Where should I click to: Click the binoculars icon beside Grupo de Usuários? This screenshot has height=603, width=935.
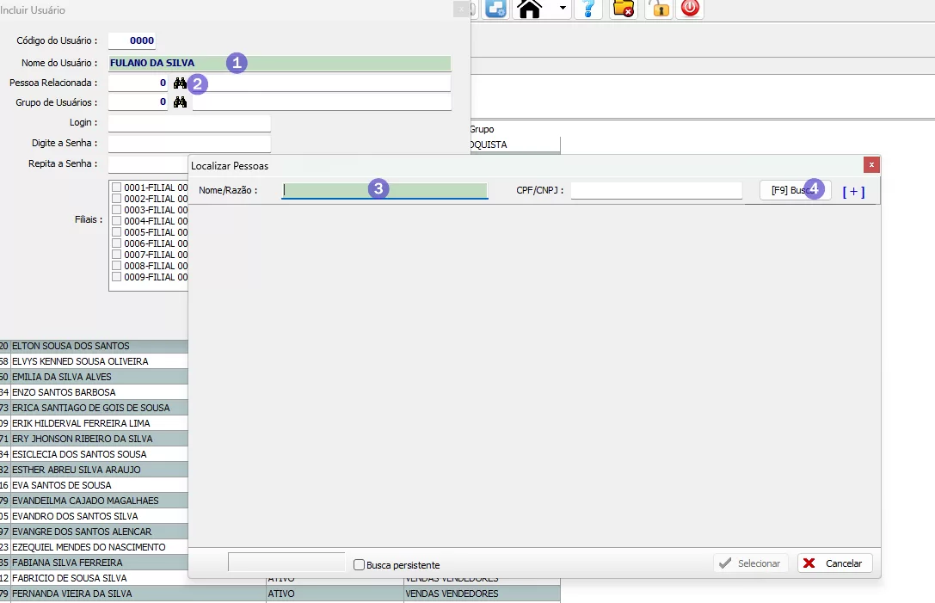(x=180, y=102)
